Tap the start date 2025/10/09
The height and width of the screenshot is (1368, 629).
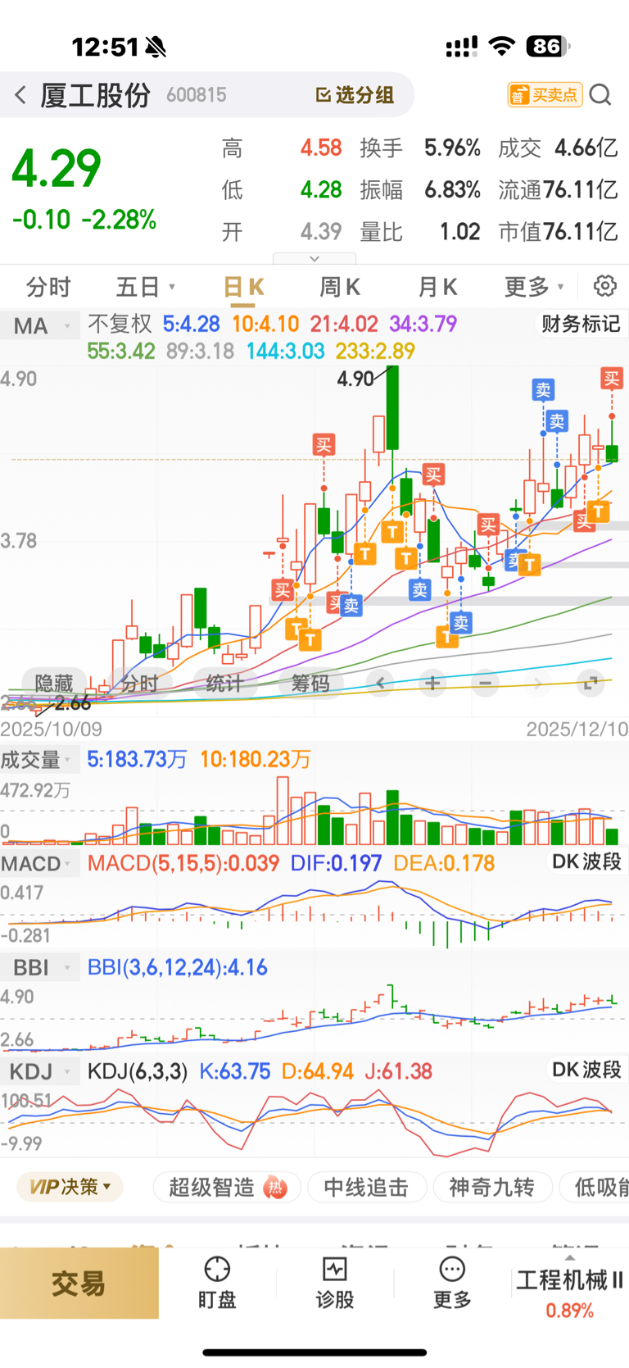point(51,729)
